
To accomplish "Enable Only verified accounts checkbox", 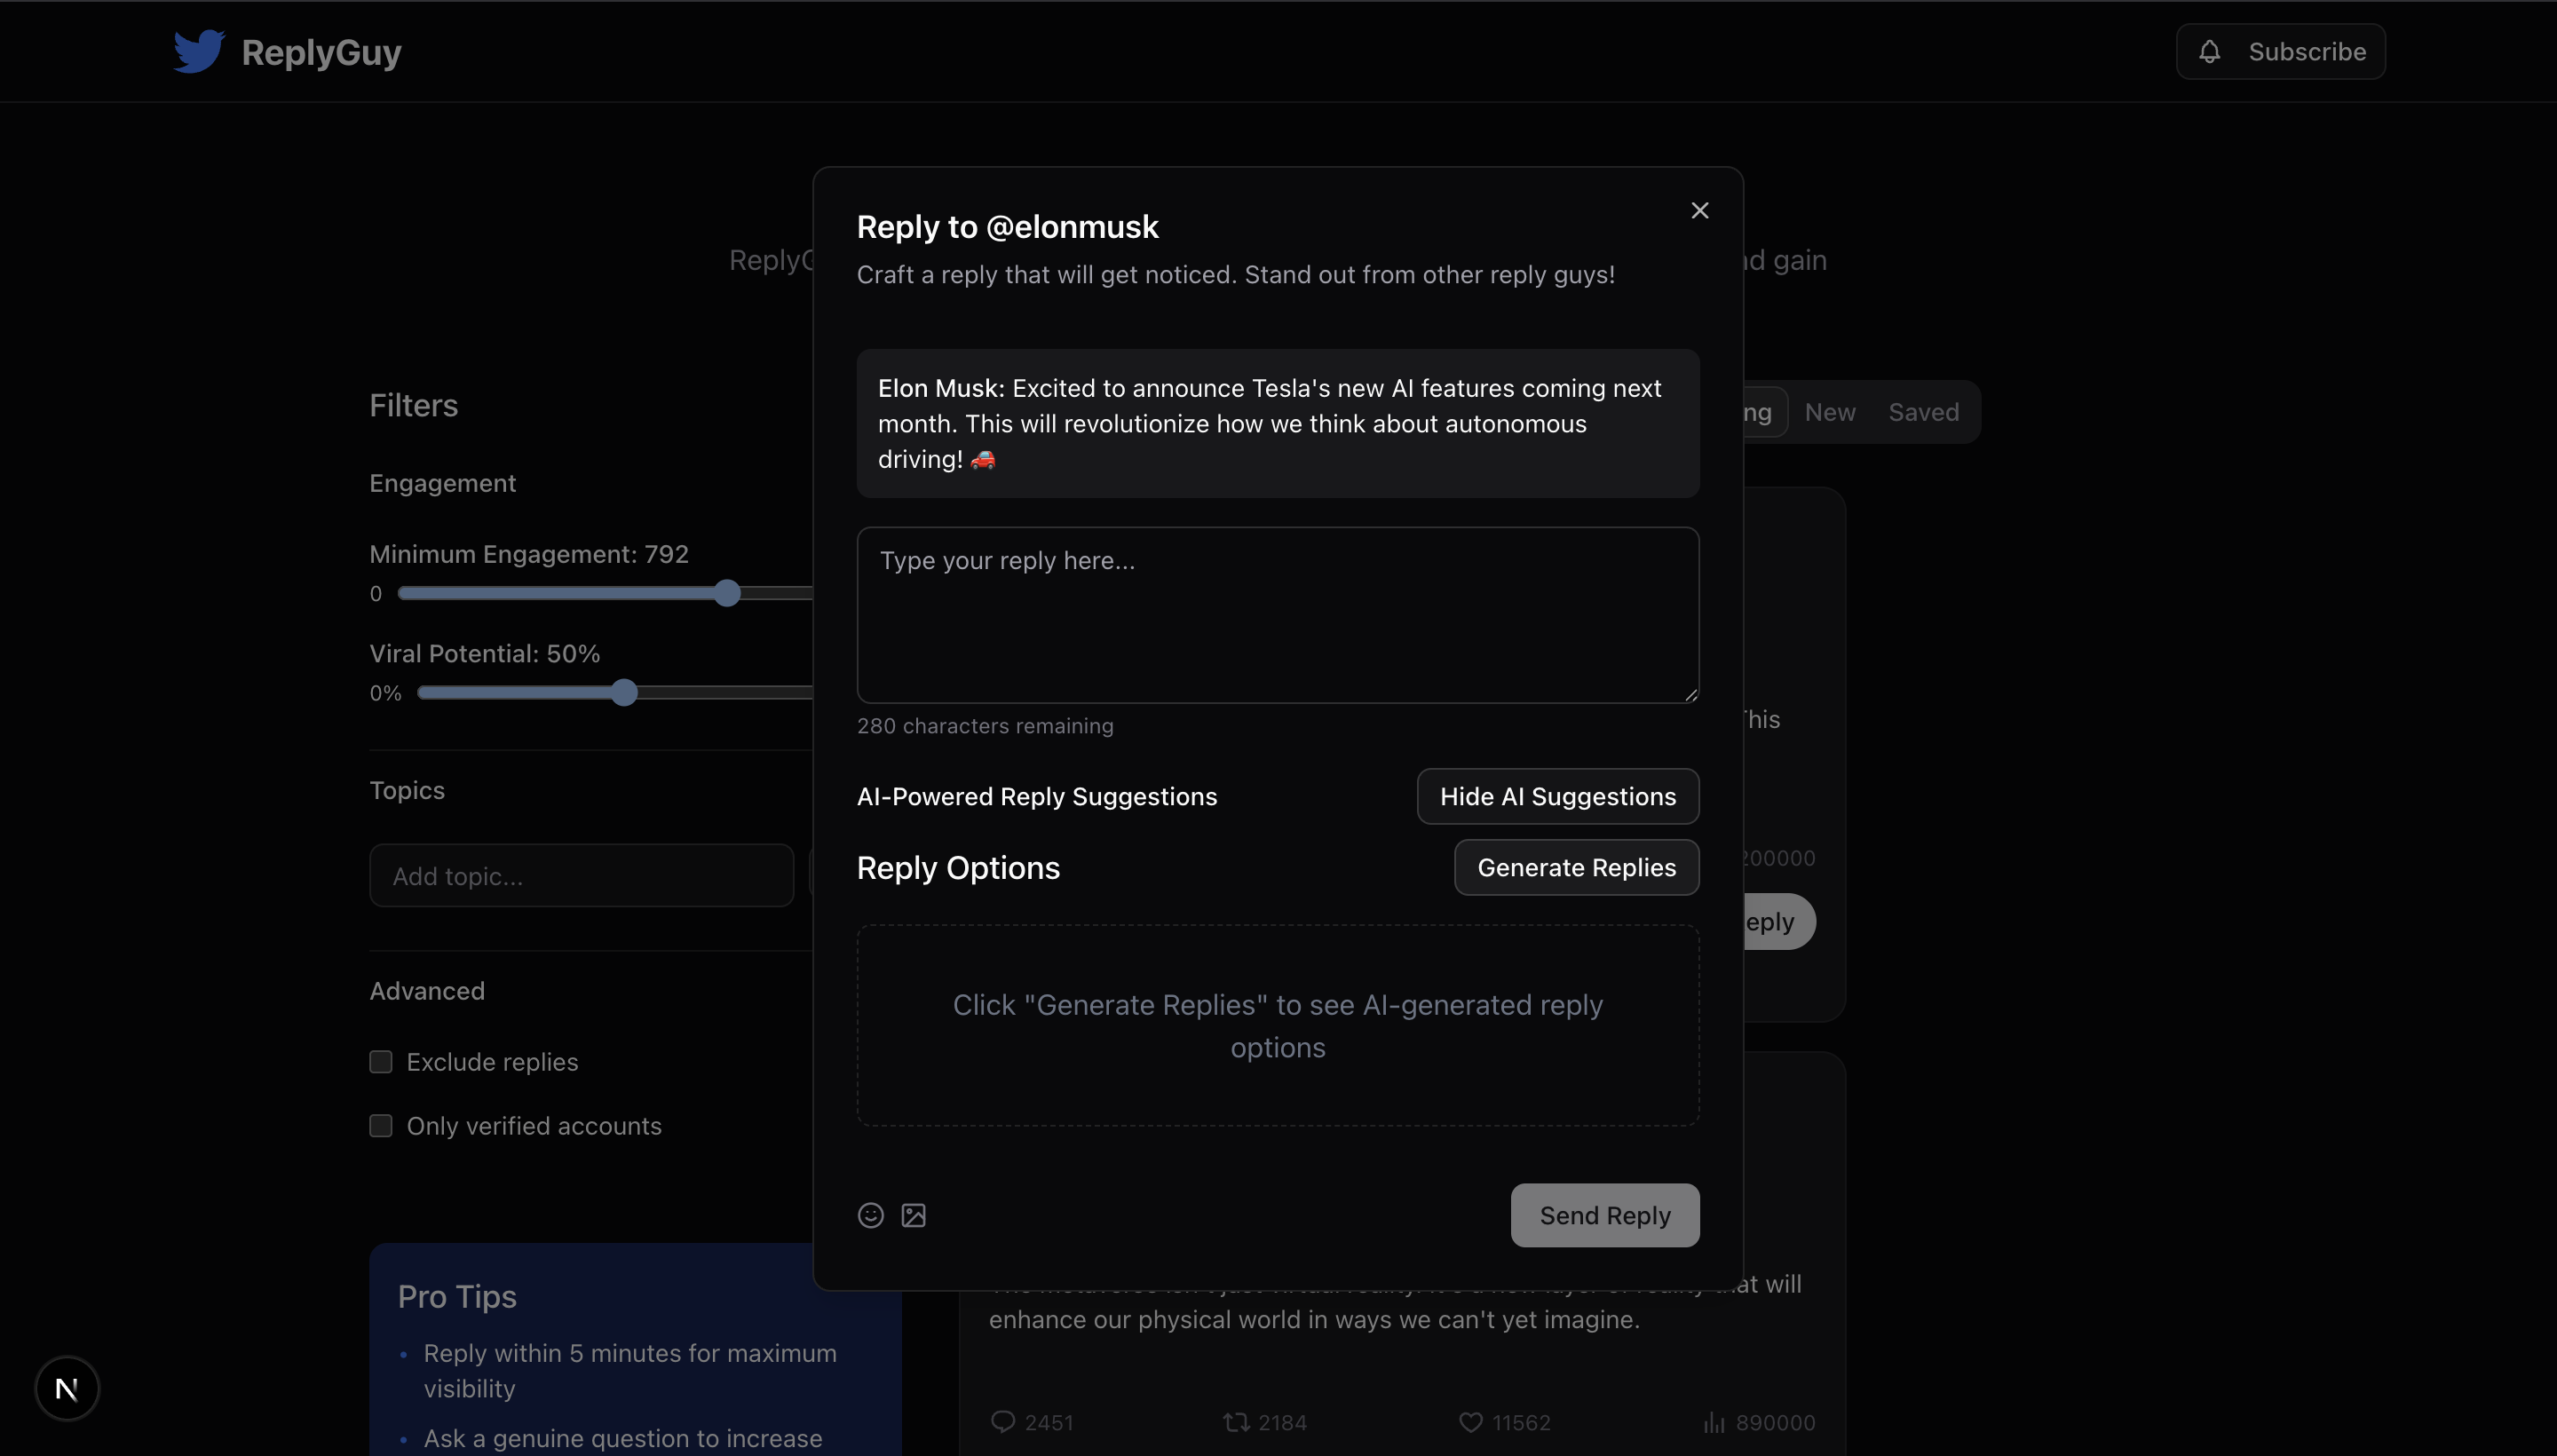I will 380,1125.
